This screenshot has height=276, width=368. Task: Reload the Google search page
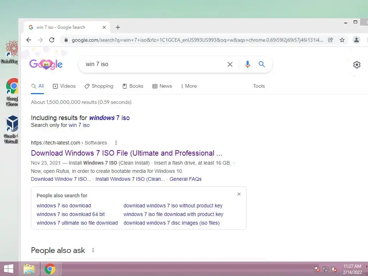(52, 40)
